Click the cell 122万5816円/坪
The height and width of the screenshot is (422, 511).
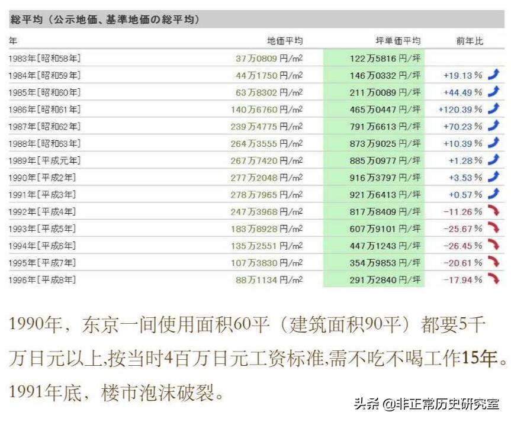(x=385, y=59)
